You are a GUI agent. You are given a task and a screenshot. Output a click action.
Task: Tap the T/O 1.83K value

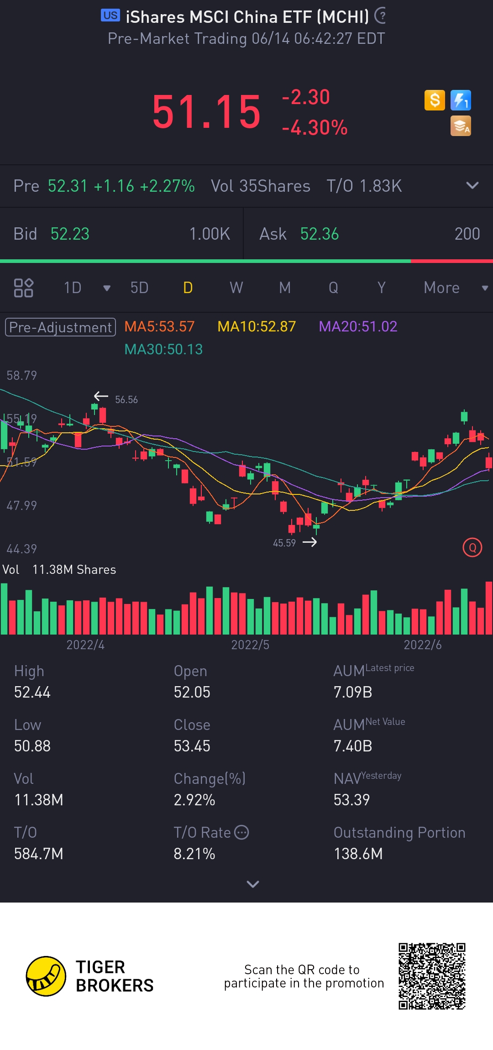(x=364, y=186)
